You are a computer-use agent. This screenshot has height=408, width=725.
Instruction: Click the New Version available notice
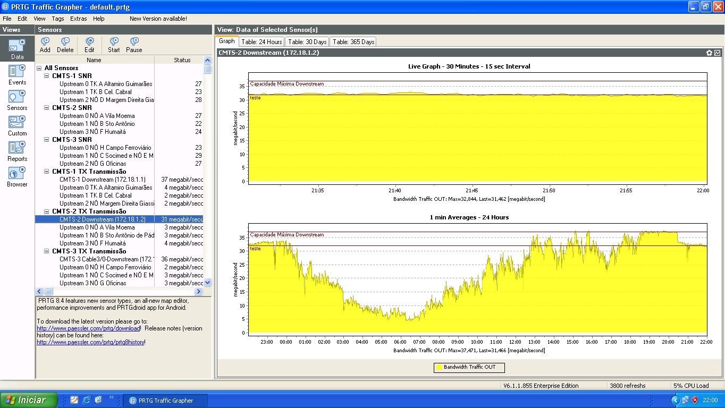pyautogui.click(x=158, y=19)
